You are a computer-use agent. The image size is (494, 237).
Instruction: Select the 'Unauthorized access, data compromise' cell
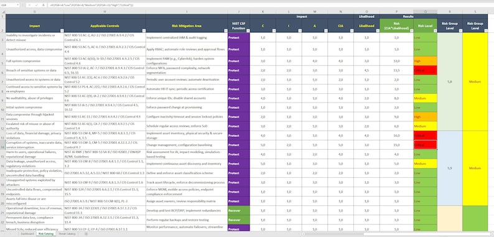(x=35, y=49)
